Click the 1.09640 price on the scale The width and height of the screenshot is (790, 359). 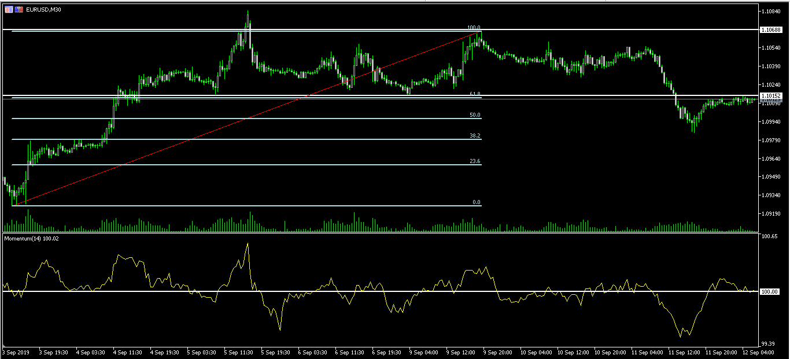tap(771, 159)
